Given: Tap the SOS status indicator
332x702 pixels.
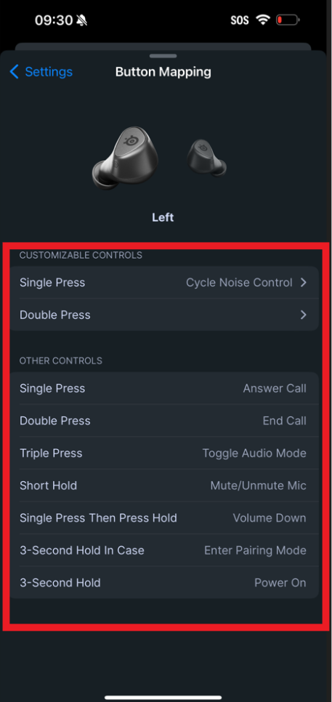Looking at the screenshot, I should click(x=240, y=20).
